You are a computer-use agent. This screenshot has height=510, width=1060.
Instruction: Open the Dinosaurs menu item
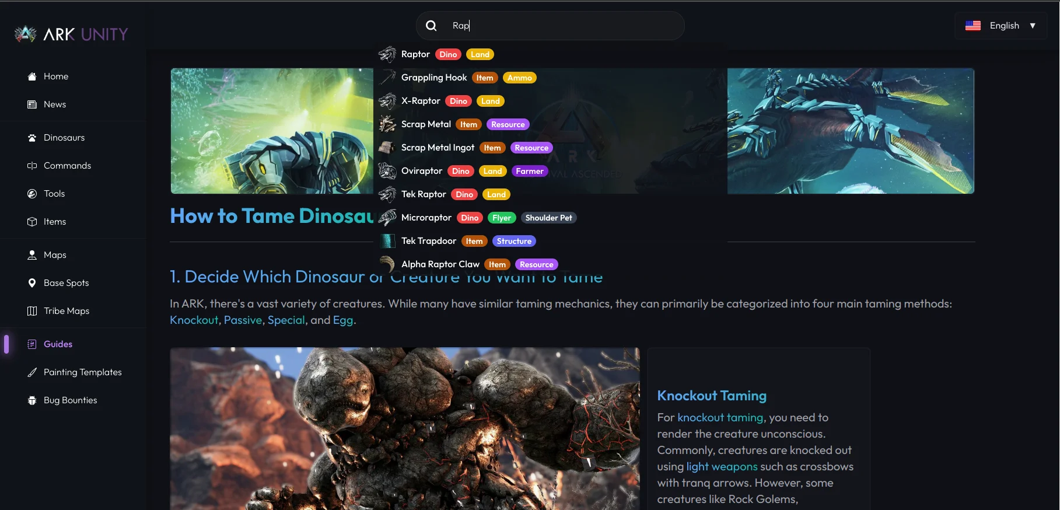pos(64,138)
